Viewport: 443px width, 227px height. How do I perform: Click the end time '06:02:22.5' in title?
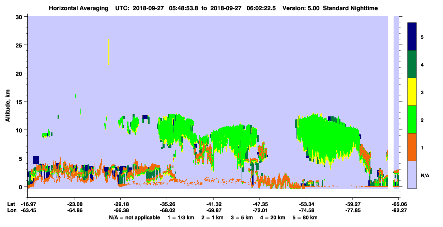tap(261, 8)
